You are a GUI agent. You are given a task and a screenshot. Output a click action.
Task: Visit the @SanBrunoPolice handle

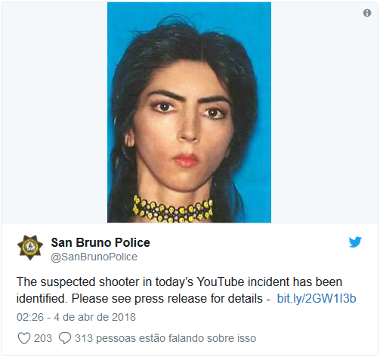coord(94,257)
